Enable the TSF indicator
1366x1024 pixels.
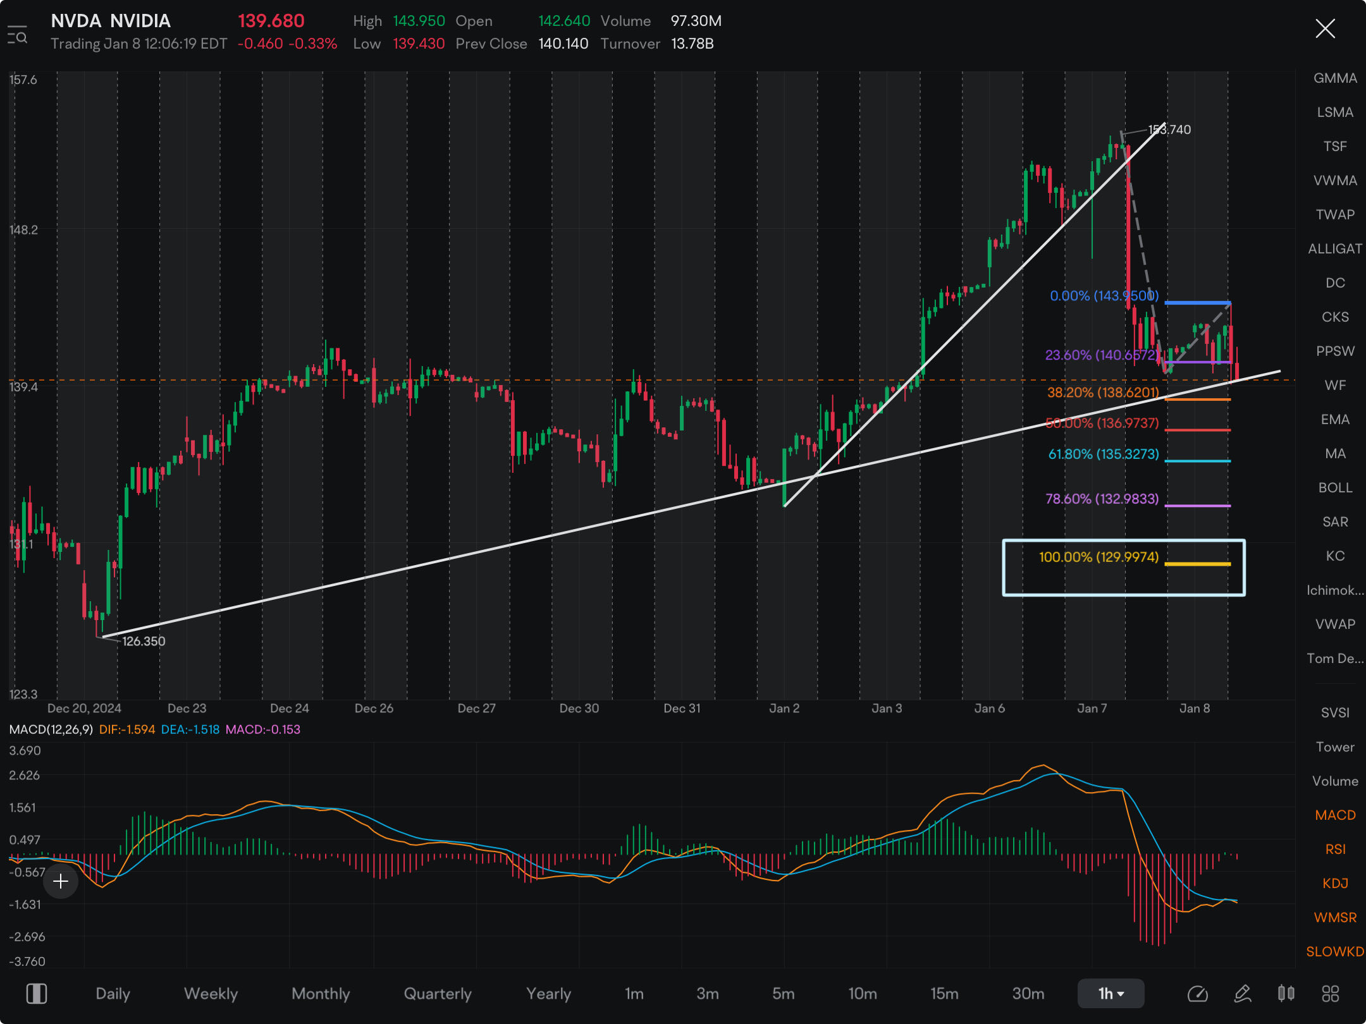pyautogui.click(x=1335, y=147)
